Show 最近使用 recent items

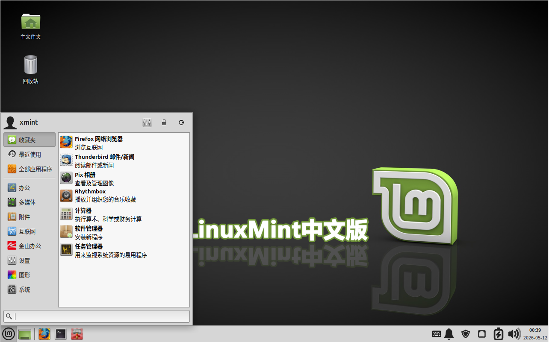coord(30,154)
